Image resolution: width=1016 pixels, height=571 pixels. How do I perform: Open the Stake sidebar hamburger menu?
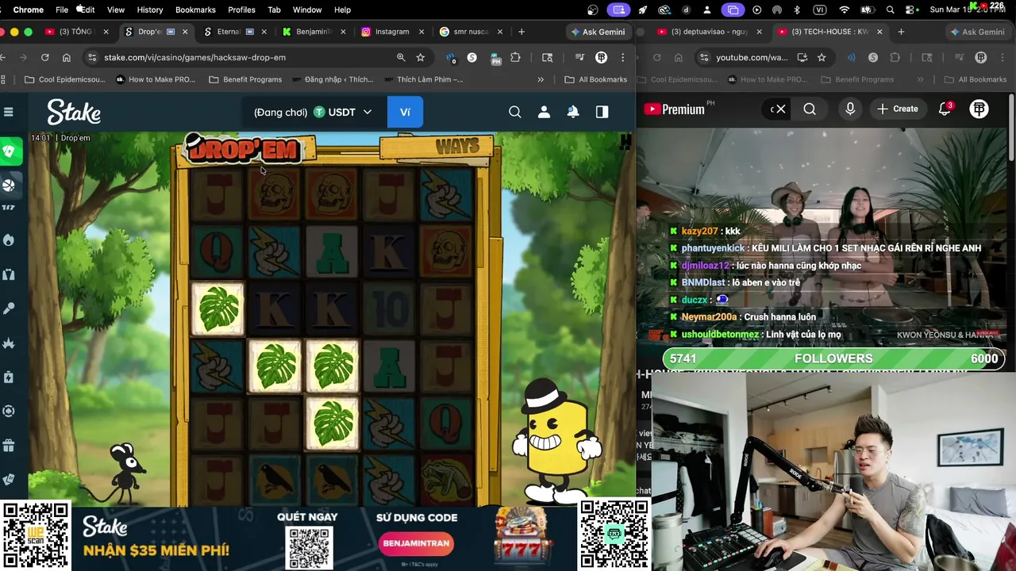tap(9, 112)
